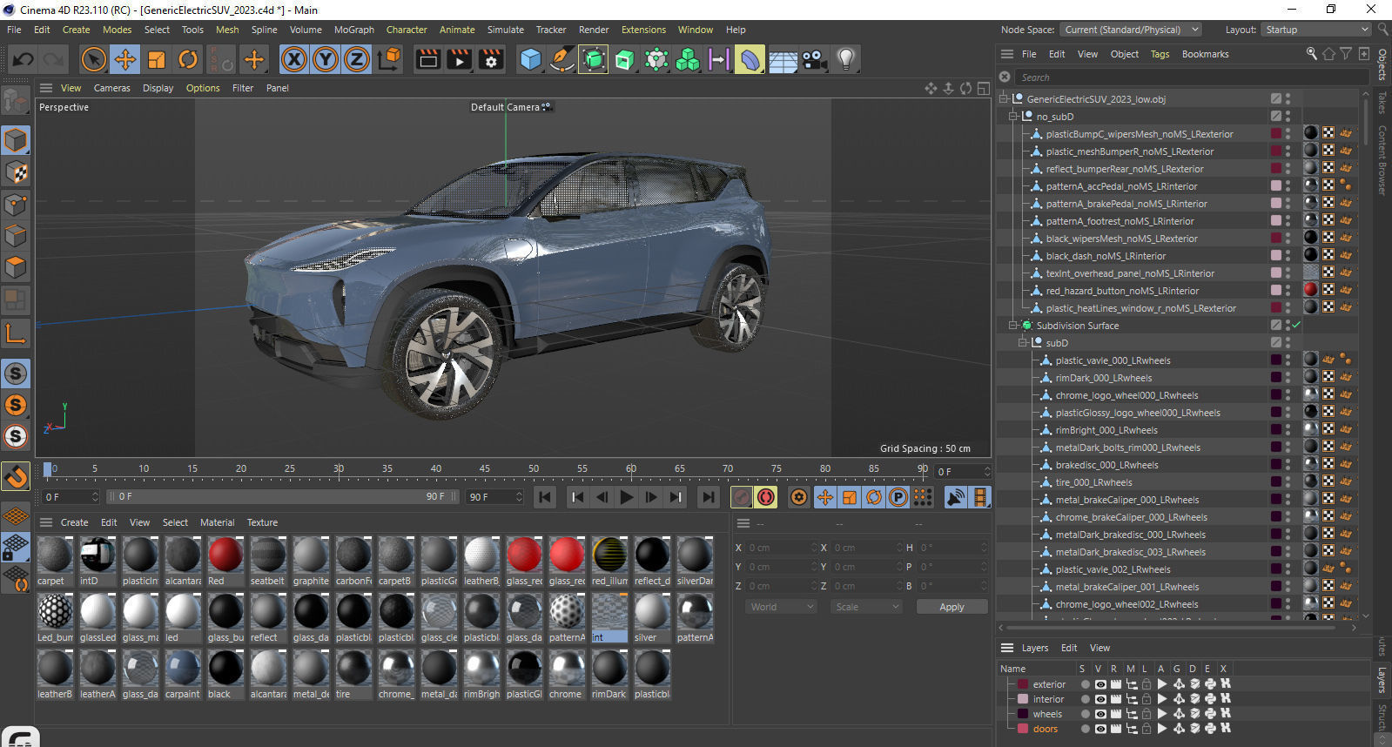Open the World coordinate dropdown

point(781,607)
